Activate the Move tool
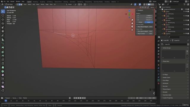This screenshot has height=107, width=190. 3,19
